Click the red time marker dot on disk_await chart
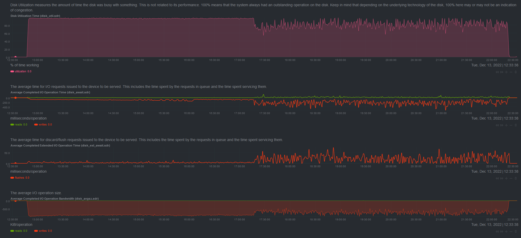Viewport: 521px width, 238px height. click(x=16, y=98)
